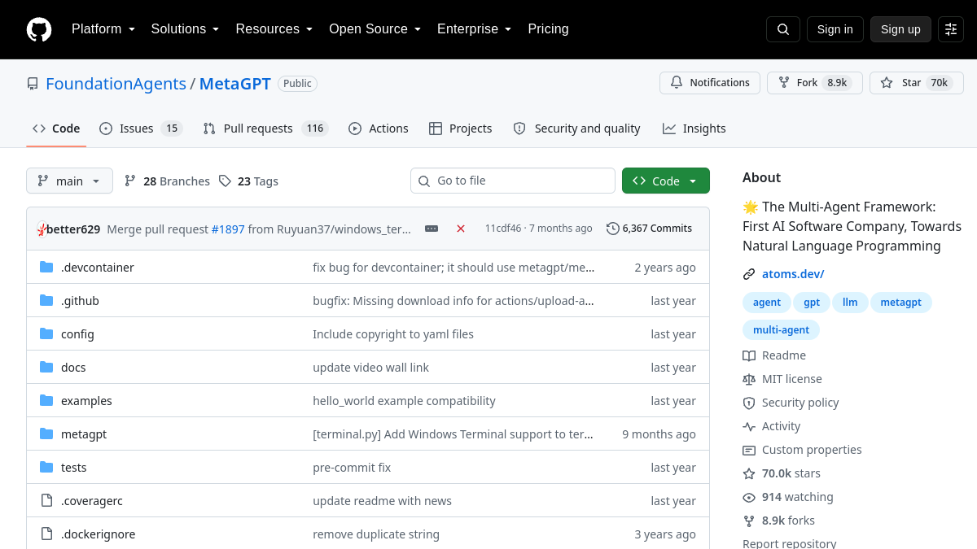Click the pulse icon beside Activity

pos(749,426)
